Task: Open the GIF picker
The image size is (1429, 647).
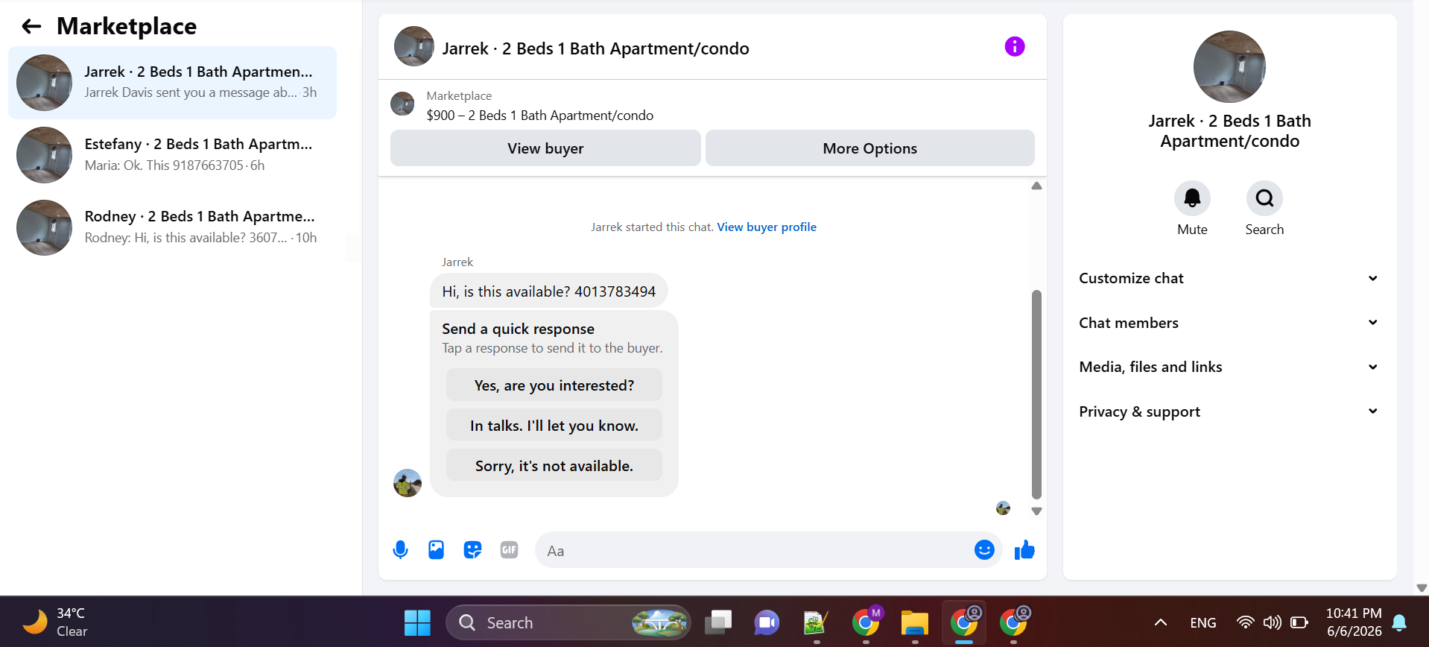Action: point(509,550)
